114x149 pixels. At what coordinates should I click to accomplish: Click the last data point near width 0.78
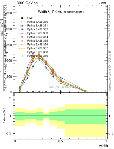(x=85, y=91)
